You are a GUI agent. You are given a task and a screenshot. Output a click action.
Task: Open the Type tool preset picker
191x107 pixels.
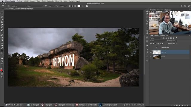point(4,6)
